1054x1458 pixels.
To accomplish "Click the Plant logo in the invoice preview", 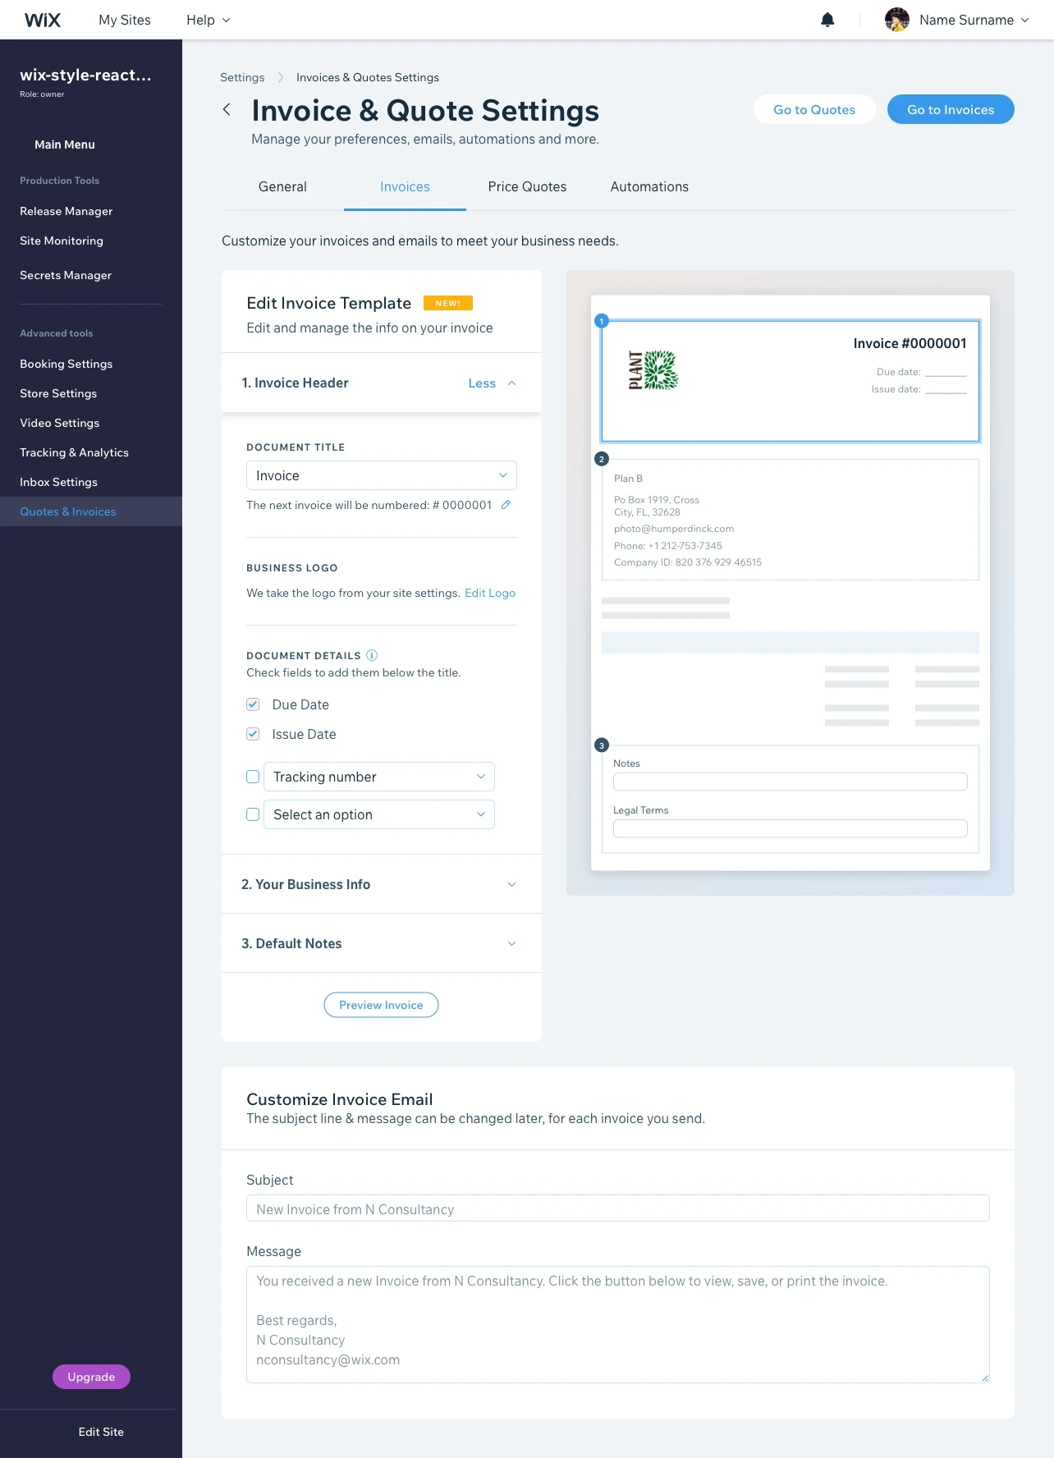I will [653, 370].
